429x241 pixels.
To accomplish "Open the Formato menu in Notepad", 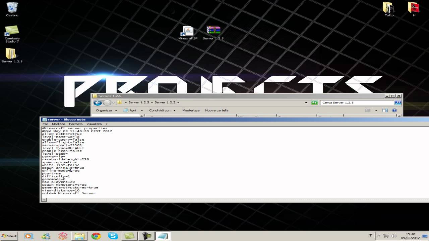I will [x=76, y=124].
